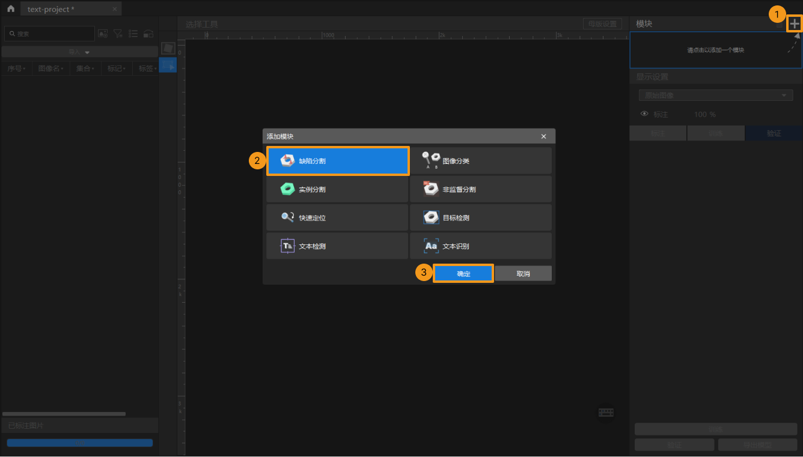Click the keyboard shortcuts icon
803x457 pixels.
click(606, 413)
